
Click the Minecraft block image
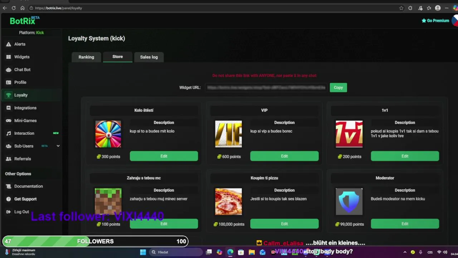coord(108,202)
